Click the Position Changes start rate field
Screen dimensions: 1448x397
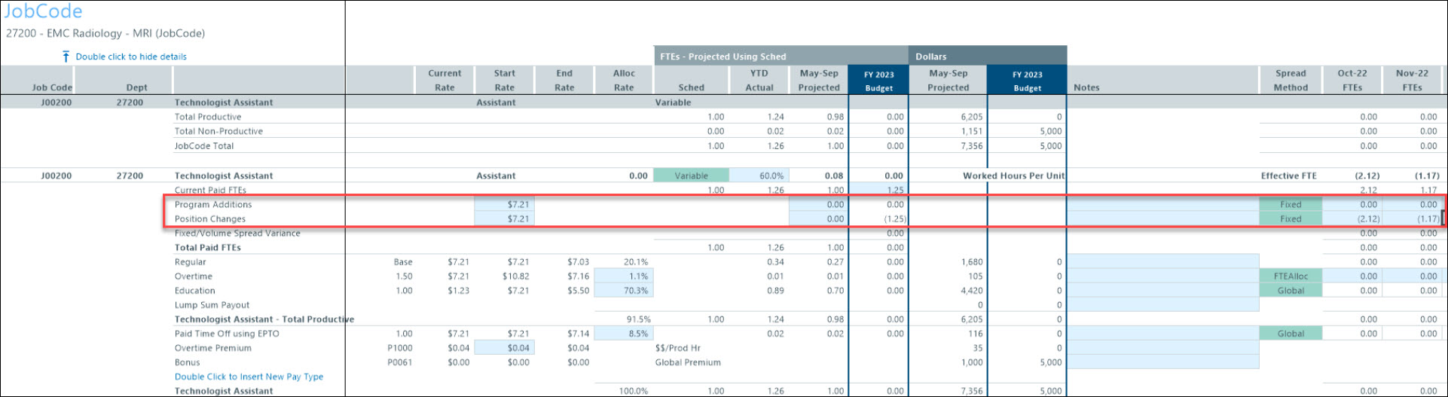[504, 219]
